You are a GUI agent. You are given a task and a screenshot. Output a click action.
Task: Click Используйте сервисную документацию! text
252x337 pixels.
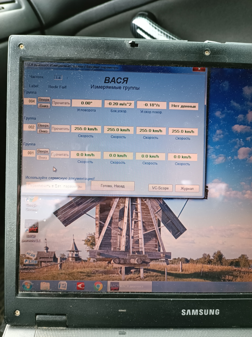[x=60, y=178]
